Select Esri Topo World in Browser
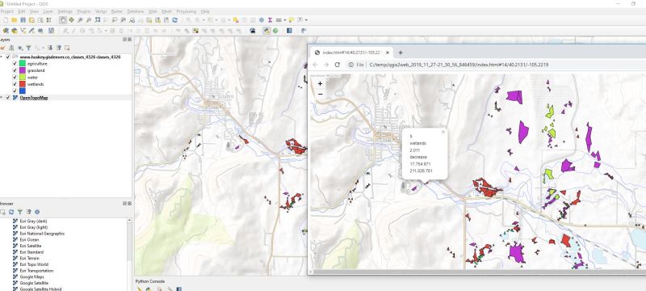 pos(34,264)
